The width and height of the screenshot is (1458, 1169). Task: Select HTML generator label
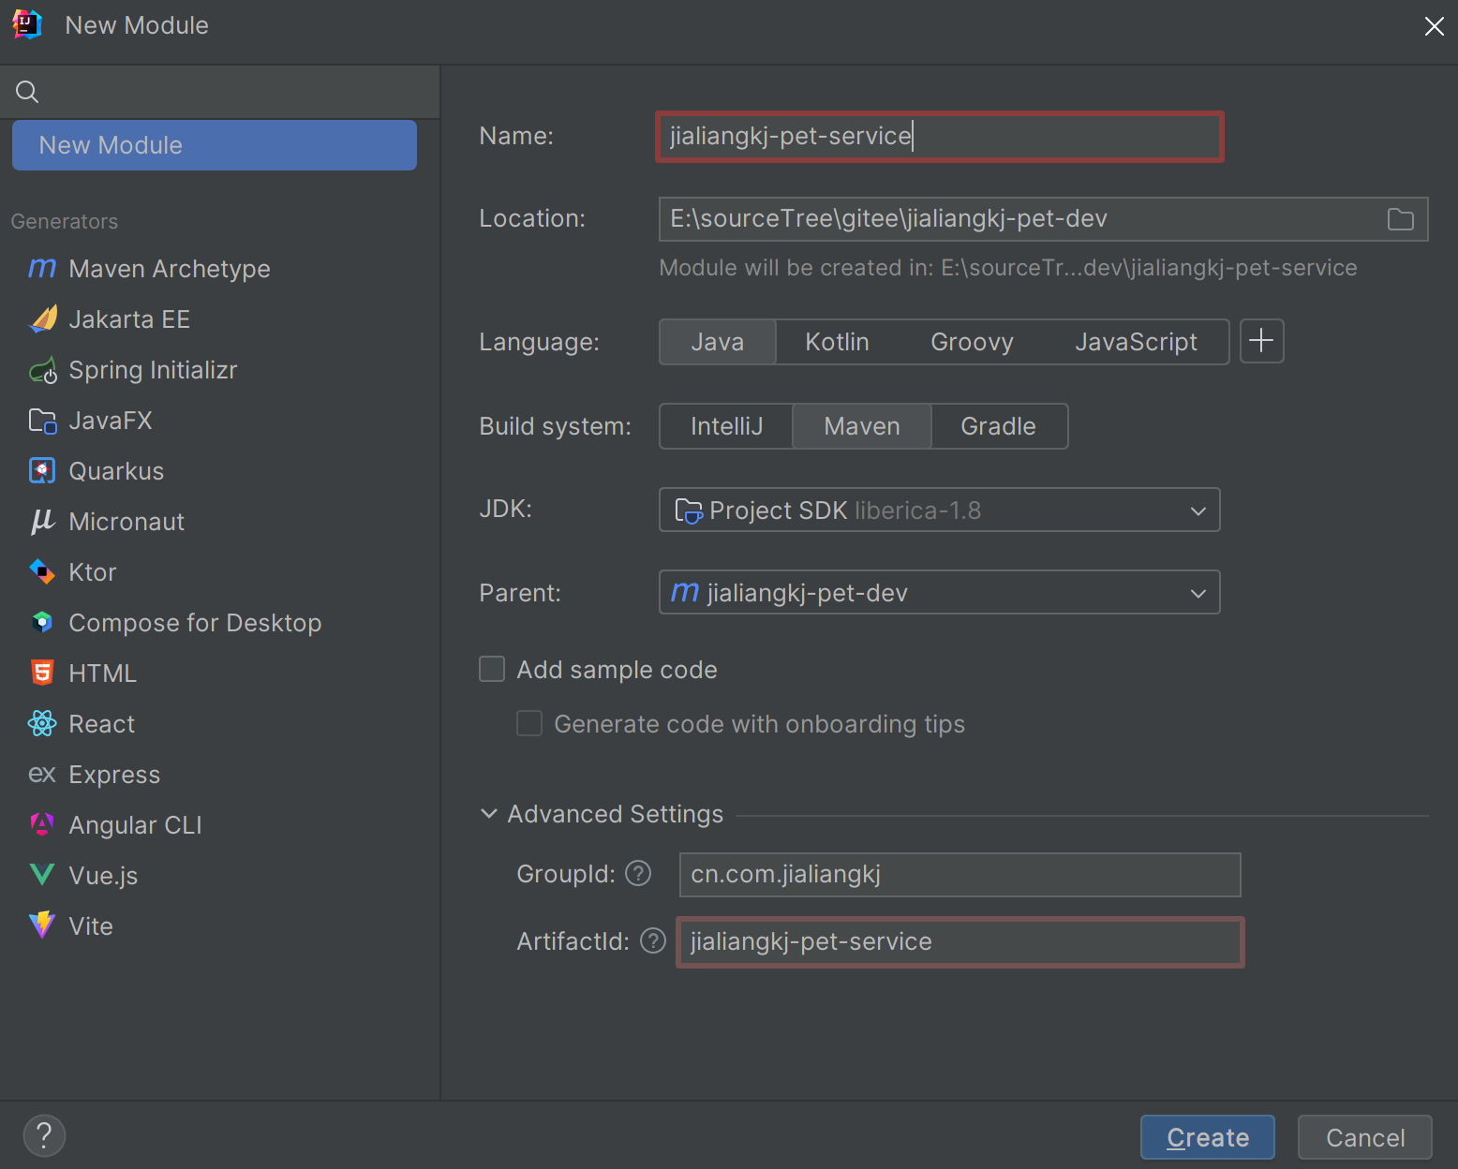103,673
